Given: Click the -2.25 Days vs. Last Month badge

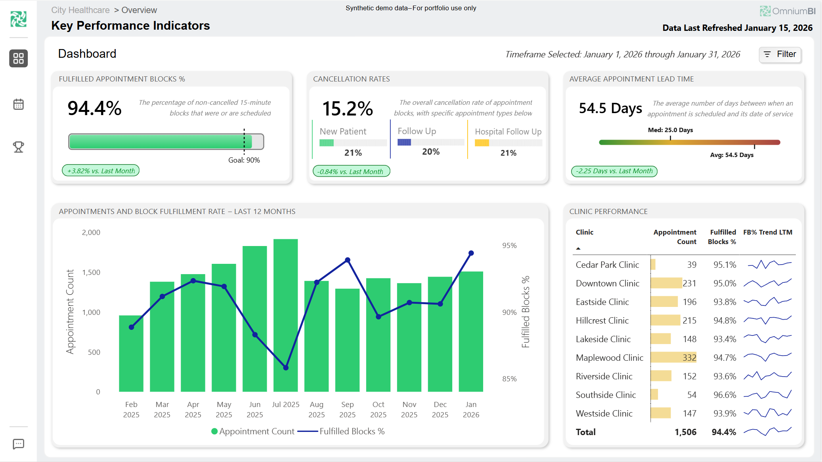Looking at the screenshot, I should pyautogui.click(x=614, y=171).
